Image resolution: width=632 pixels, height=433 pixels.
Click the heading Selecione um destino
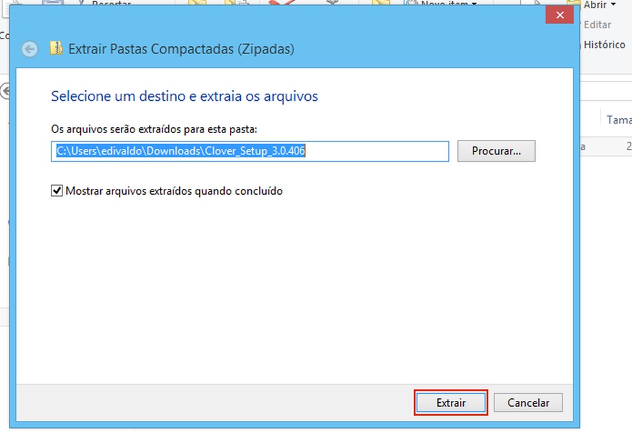[184, 96]
